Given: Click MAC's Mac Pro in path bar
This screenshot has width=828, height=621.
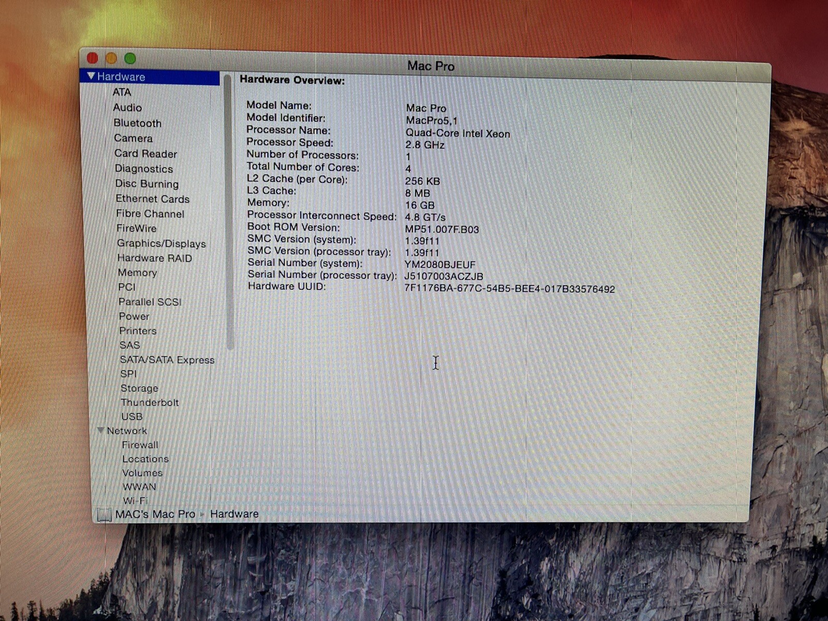Looking at the screenshot, I should coord(155,514).
